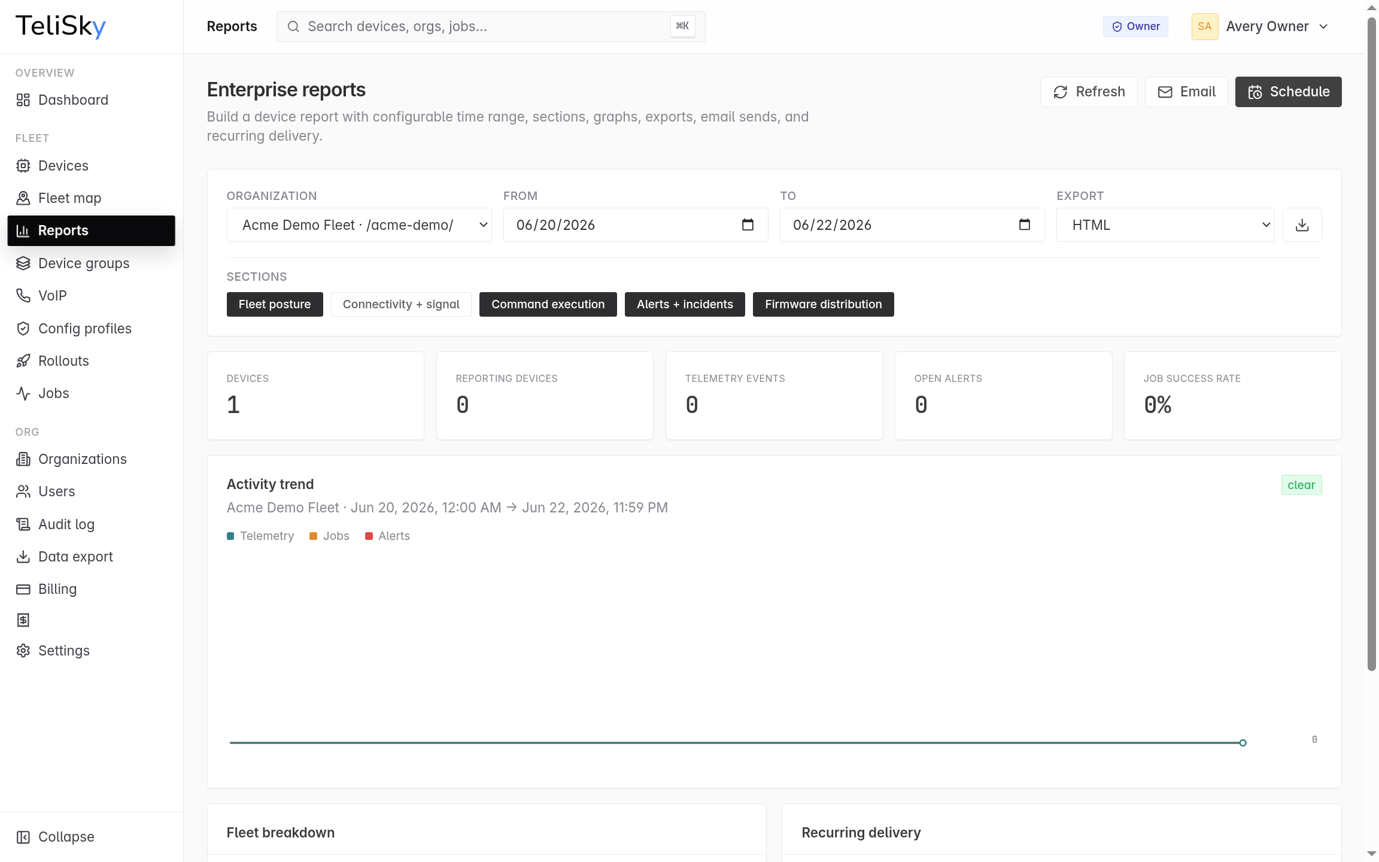Click the From date field 06/20/2026
This screenshot has width=1379, height=862.
[x=636, y=225]
